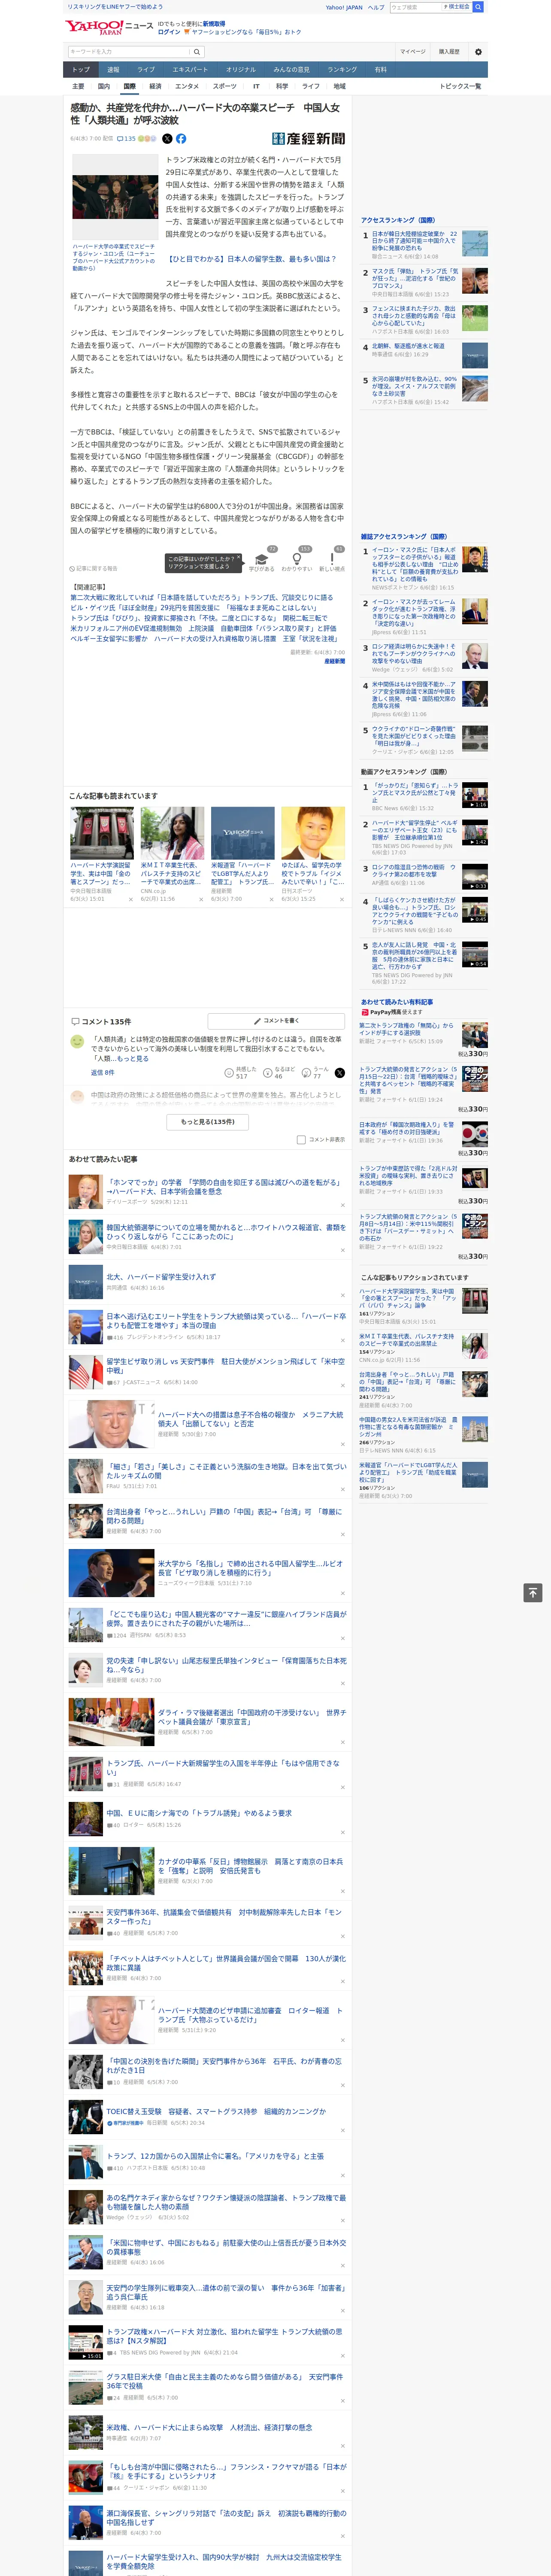Viewport: 551px width, 2576px height.
Task: Click the Sankei Shimbun publisher logo
Action: coord(309,139)
